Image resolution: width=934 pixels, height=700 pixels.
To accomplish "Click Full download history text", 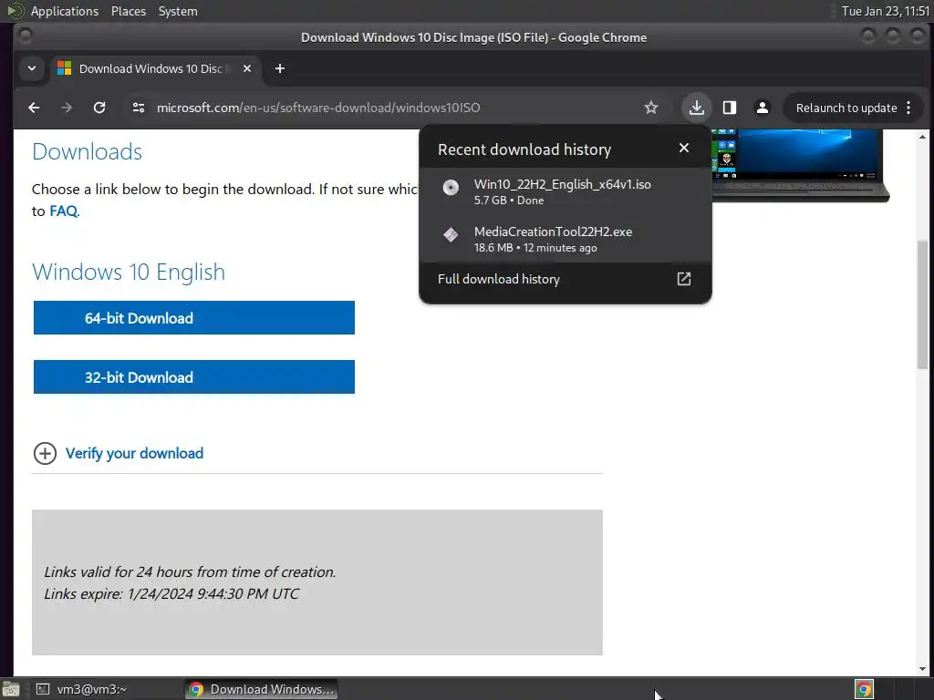I will click(499, 279).
